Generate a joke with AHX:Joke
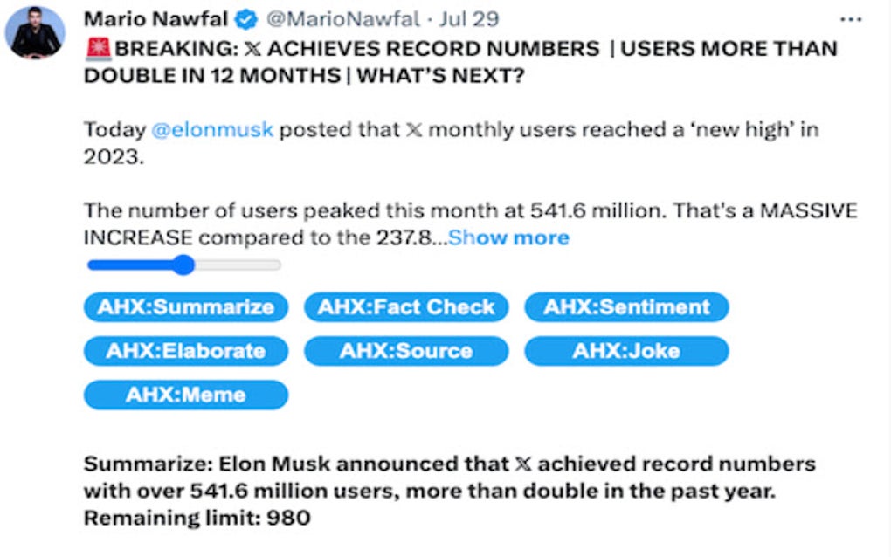Screen dimensions: 891x557 pos(626,351)
